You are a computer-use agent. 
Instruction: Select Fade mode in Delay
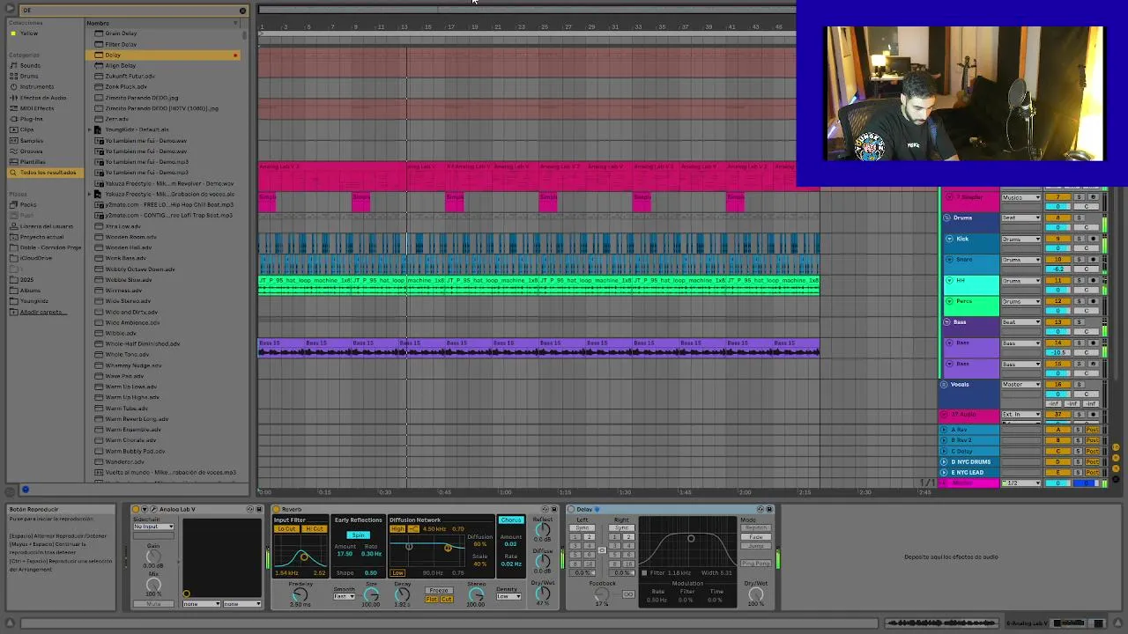pos(756,537)
